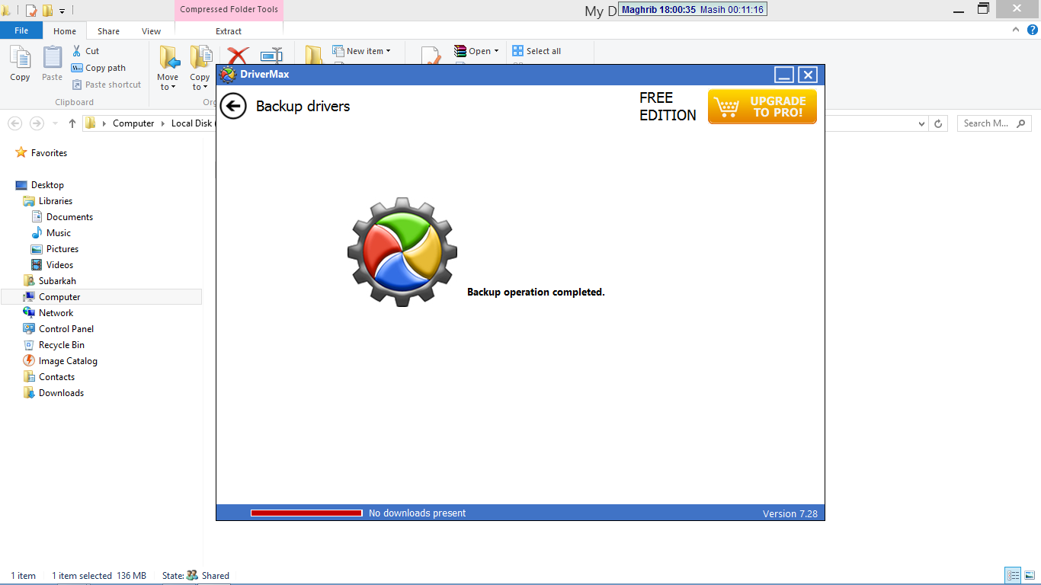
Task: Select Subarkah user folder
Action: coord(57,281)
